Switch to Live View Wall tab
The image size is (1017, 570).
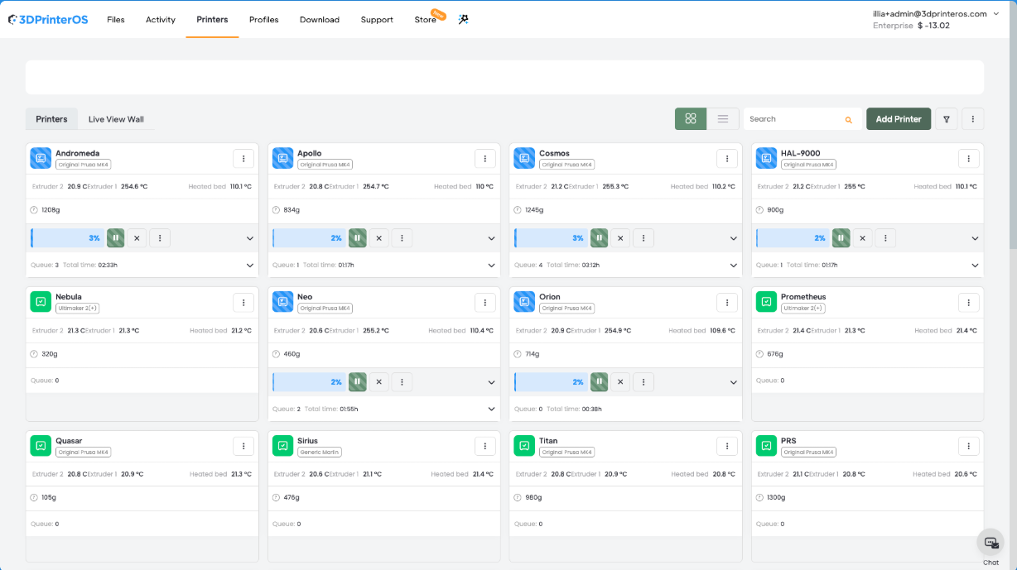pos(116,119)
